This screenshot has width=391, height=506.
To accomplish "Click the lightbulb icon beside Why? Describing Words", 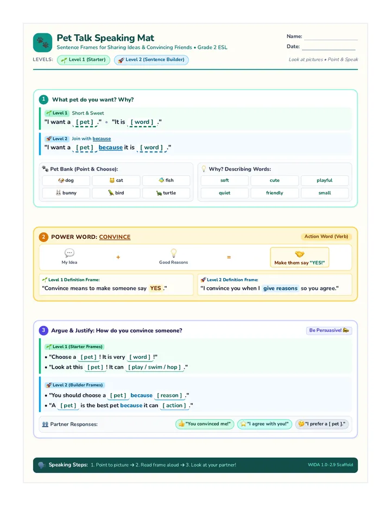I will point(204,169).
